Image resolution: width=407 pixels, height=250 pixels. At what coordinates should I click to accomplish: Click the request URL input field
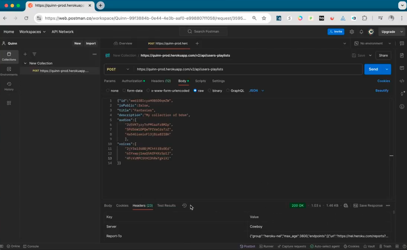click(x=248, y=69)
